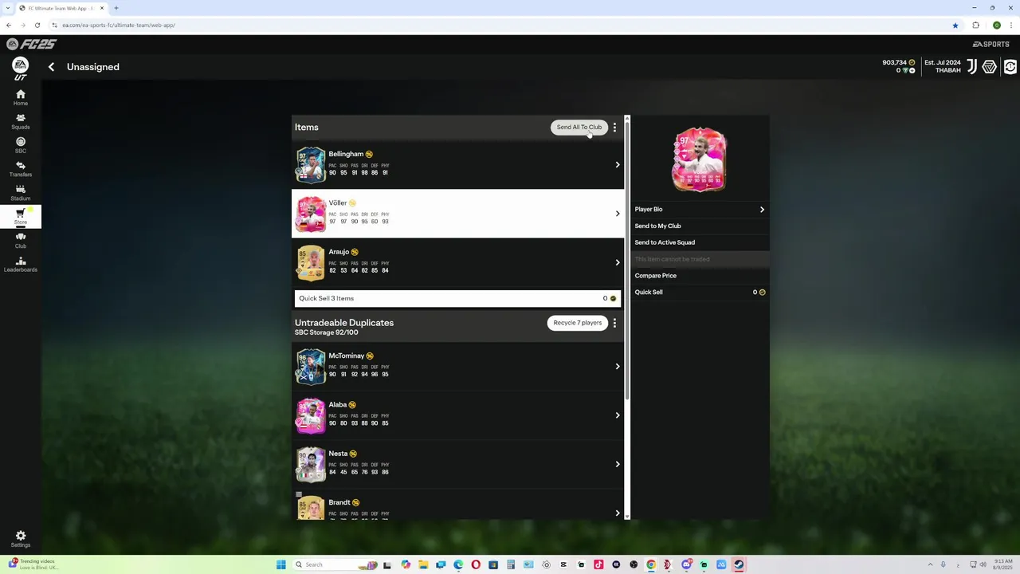Reload the browser page
The image size is (1020, 574).
37,25
